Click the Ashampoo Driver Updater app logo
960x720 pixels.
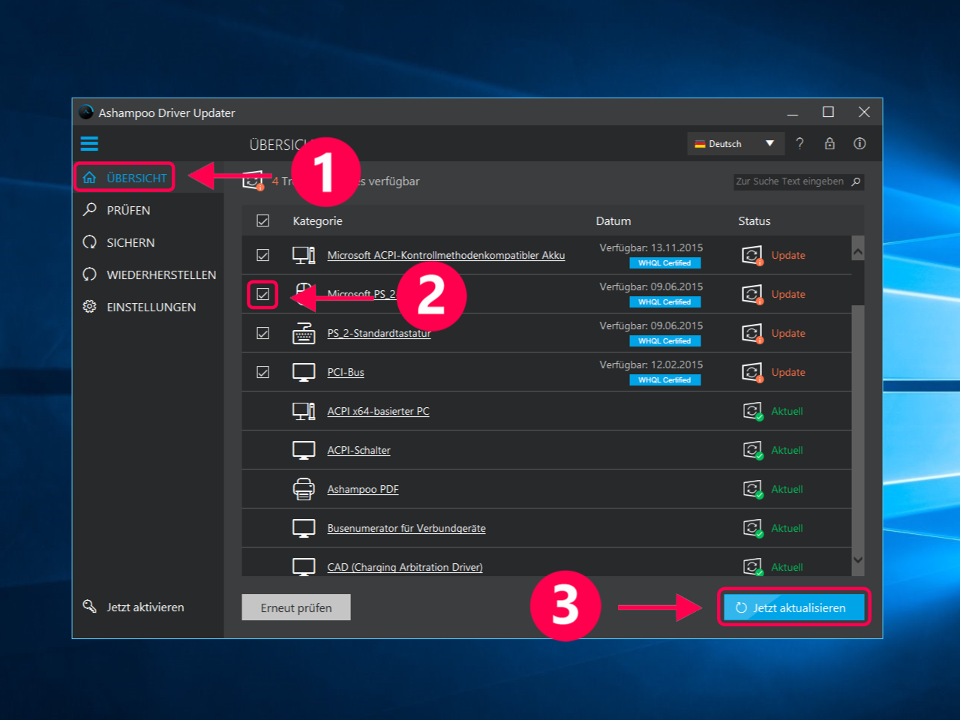[86, 112]
